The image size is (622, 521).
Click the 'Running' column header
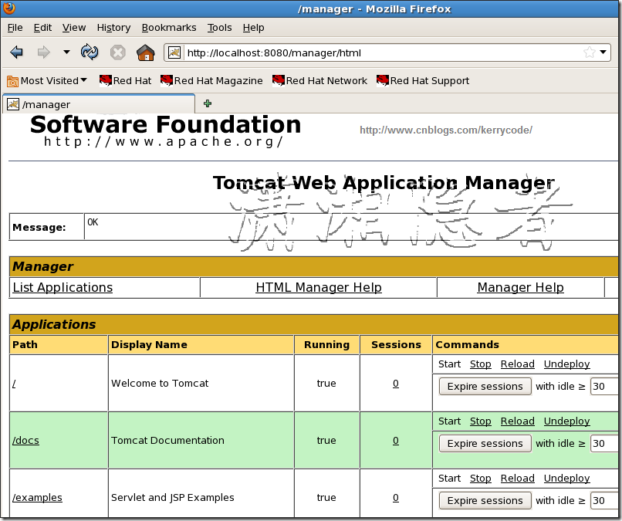[326, 344]
